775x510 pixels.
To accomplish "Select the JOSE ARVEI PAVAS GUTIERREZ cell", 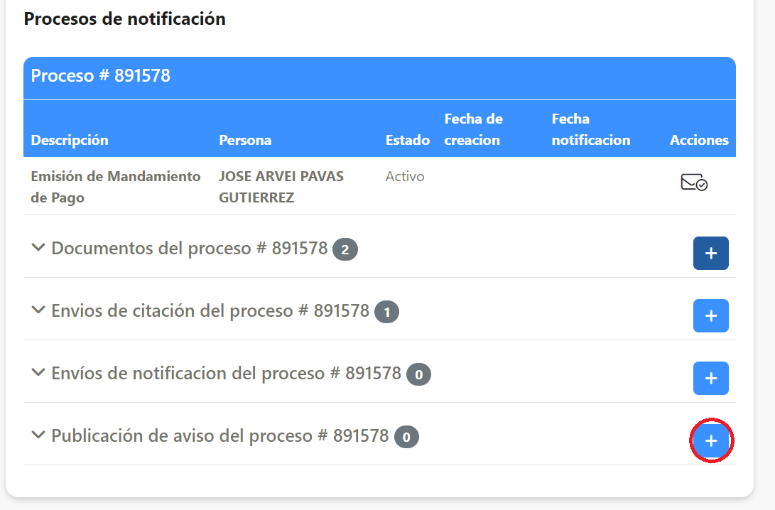I will pos(281,187).
